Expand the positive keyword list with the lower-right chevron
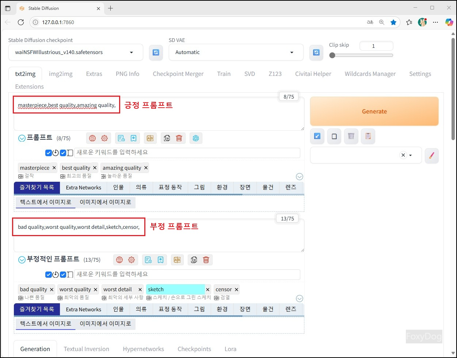 tap(300, 177)
